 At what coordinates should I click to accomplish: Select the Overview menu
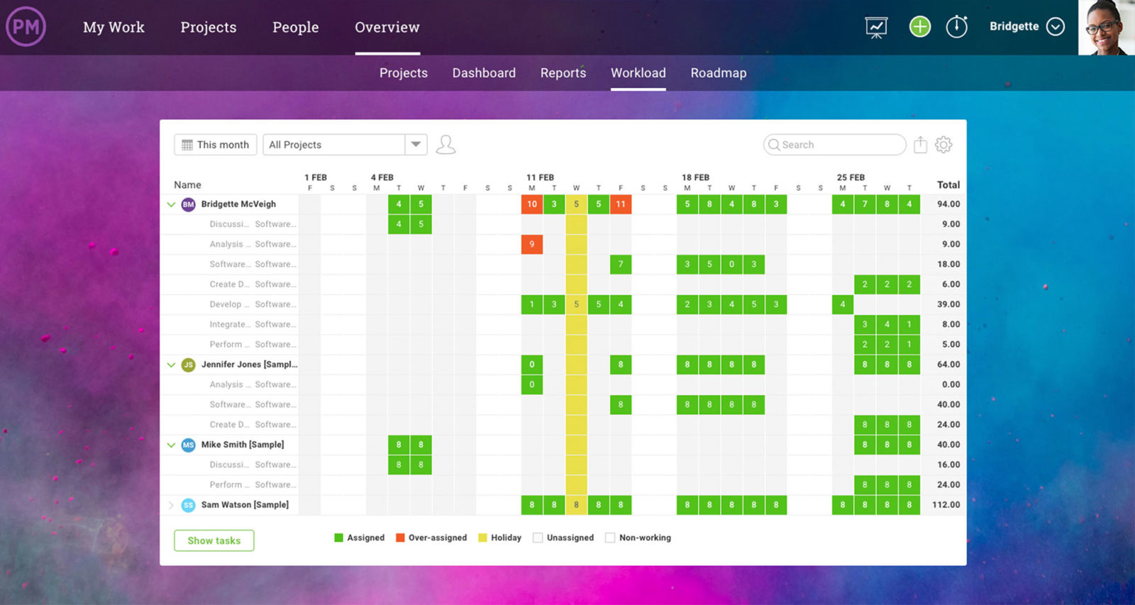pyautogui.click(x=387, y=27)
